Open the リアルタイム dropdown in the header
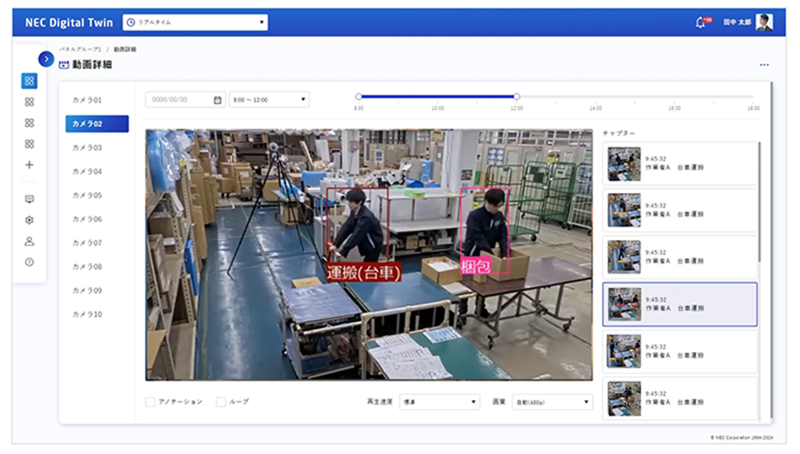 (x=195, y=22)
